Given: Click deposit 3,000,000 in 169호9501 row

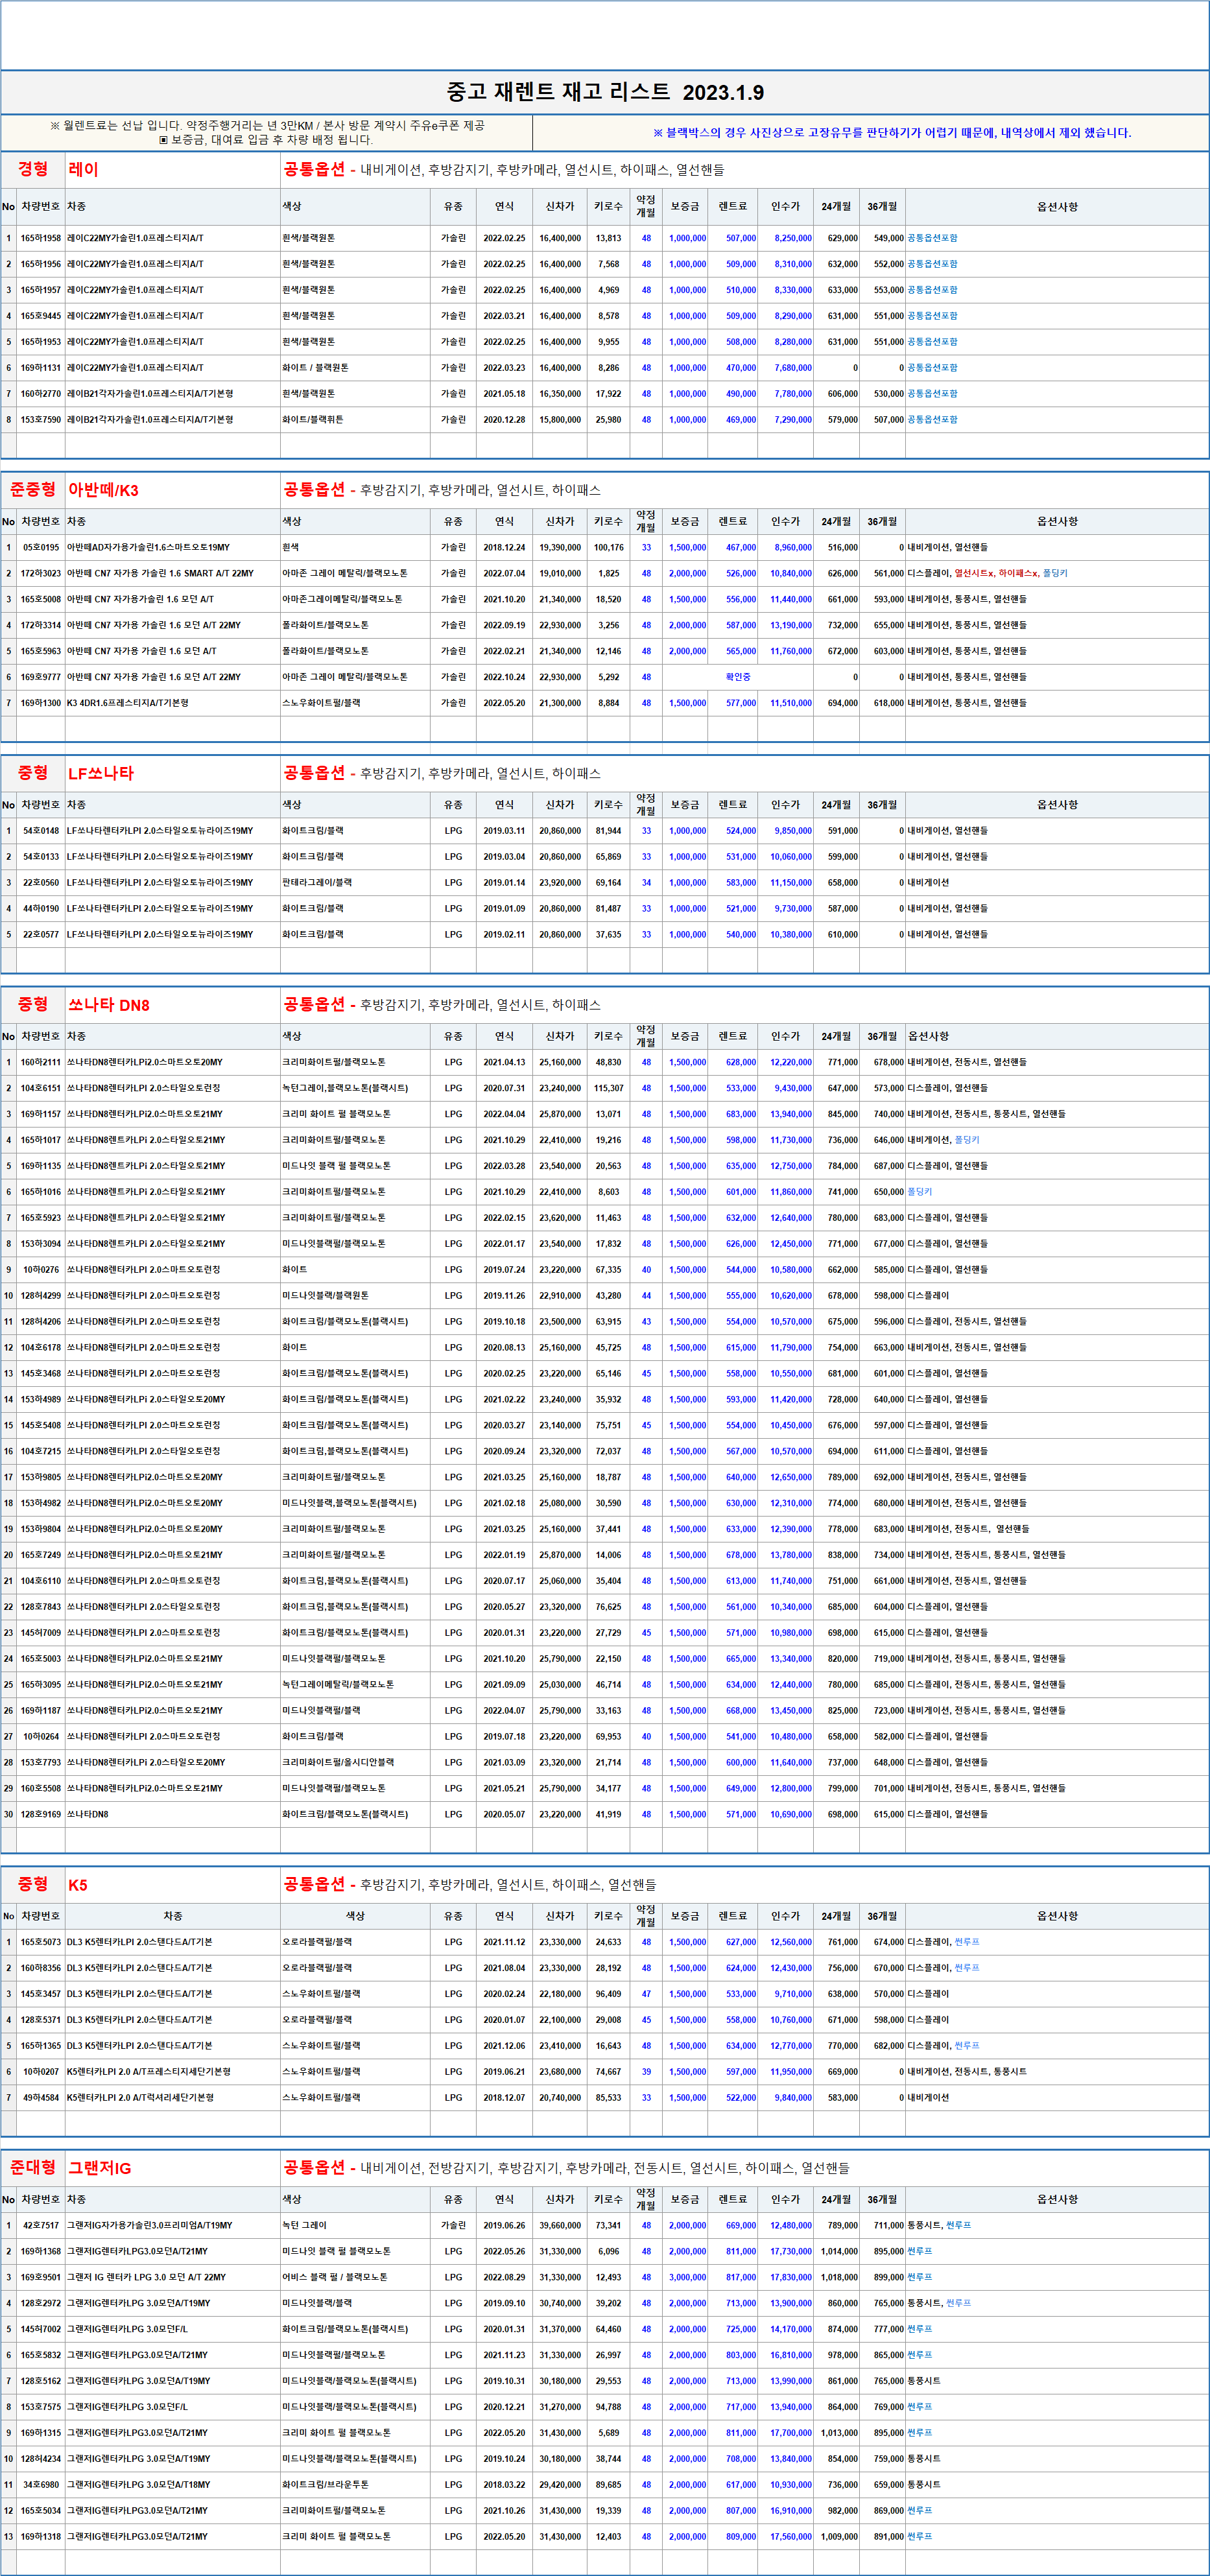Looking at the screenshot, I should pos(687,2278).
